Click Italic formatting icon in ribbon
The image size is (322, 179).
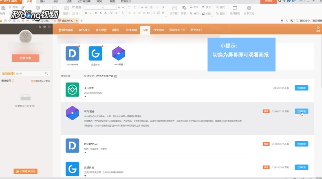click(x=91, y=13)
